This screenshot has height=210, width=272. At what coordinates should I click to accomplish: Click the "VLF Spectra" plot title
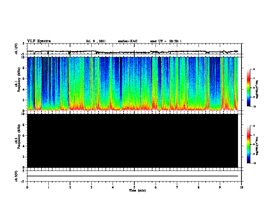tap(39, 41)
